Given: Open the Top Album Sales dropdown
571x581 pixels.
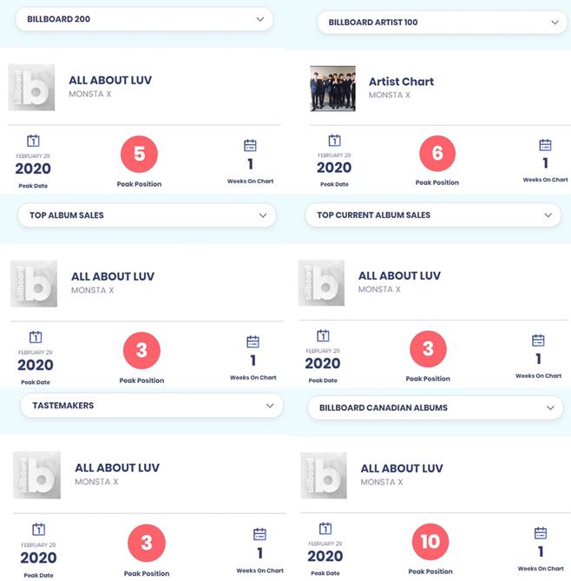Looking at the screenshot, I should pyautogui.click(x=147, y=215).
